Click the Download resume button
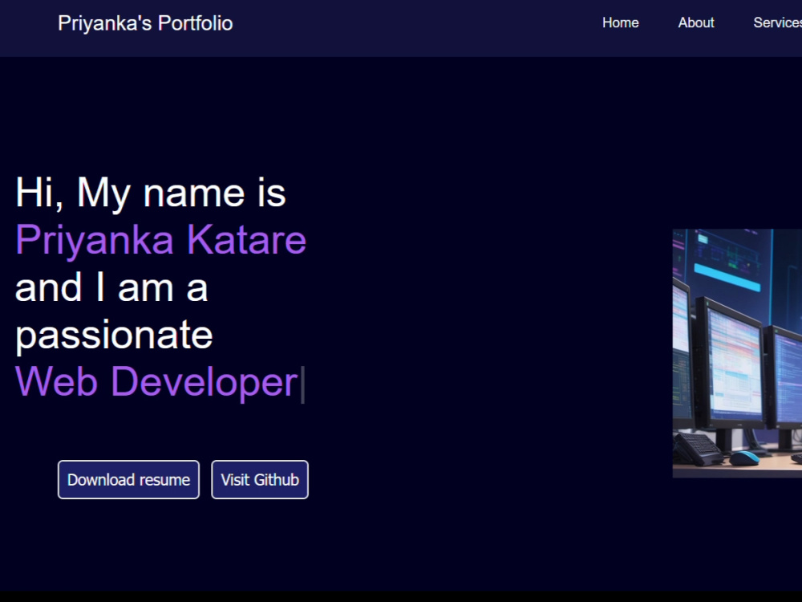 [x=128, y=480]
